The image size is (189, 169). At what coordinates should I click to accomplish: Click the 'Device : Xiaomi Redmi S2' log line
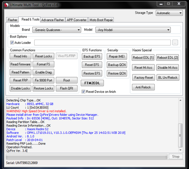tap(27, 129)
